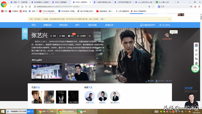This screenshot has width=202, height=114.
Task: Click the gift icon in right sidebar
Action: click(x=196, y=45)
